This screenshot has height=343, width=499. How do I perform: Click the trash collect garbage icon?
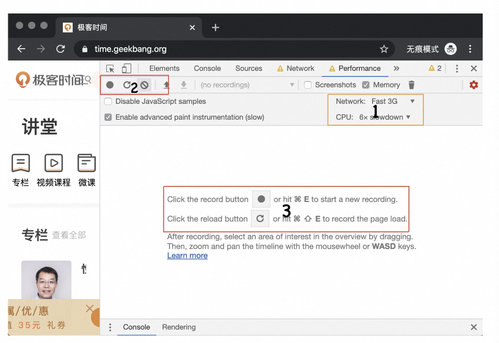411,85
